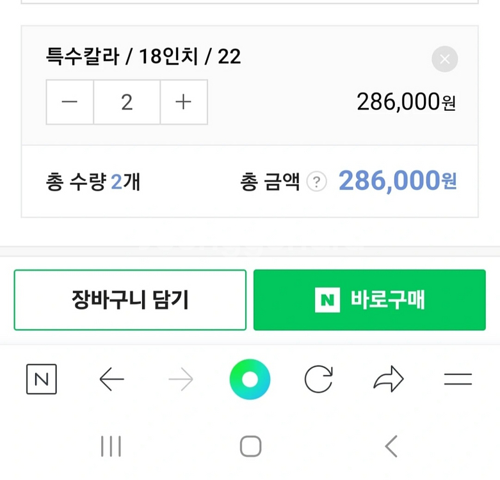Tap the green 바로구매 button
Viewport: 500px width, 480px height.
click(369, 300)
